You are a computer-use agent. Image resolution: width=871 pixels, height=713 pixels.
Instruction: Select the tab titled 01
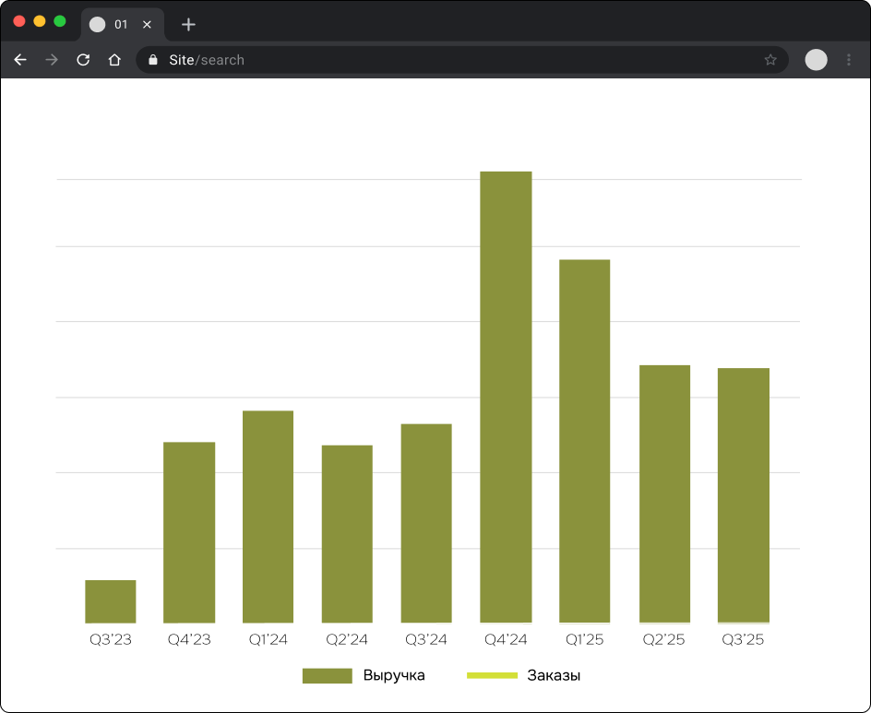click(120, 25)
